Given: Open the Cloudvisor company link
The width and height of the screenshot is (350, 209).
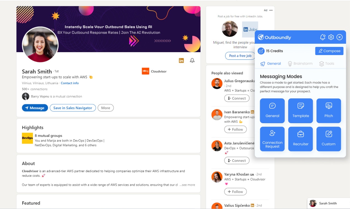Looking at the screenshot, I should (159, 71).
